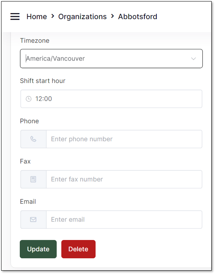Click the envelope icon beside email field
This screenshot has width=215, height=274.
tap(33, 219)
